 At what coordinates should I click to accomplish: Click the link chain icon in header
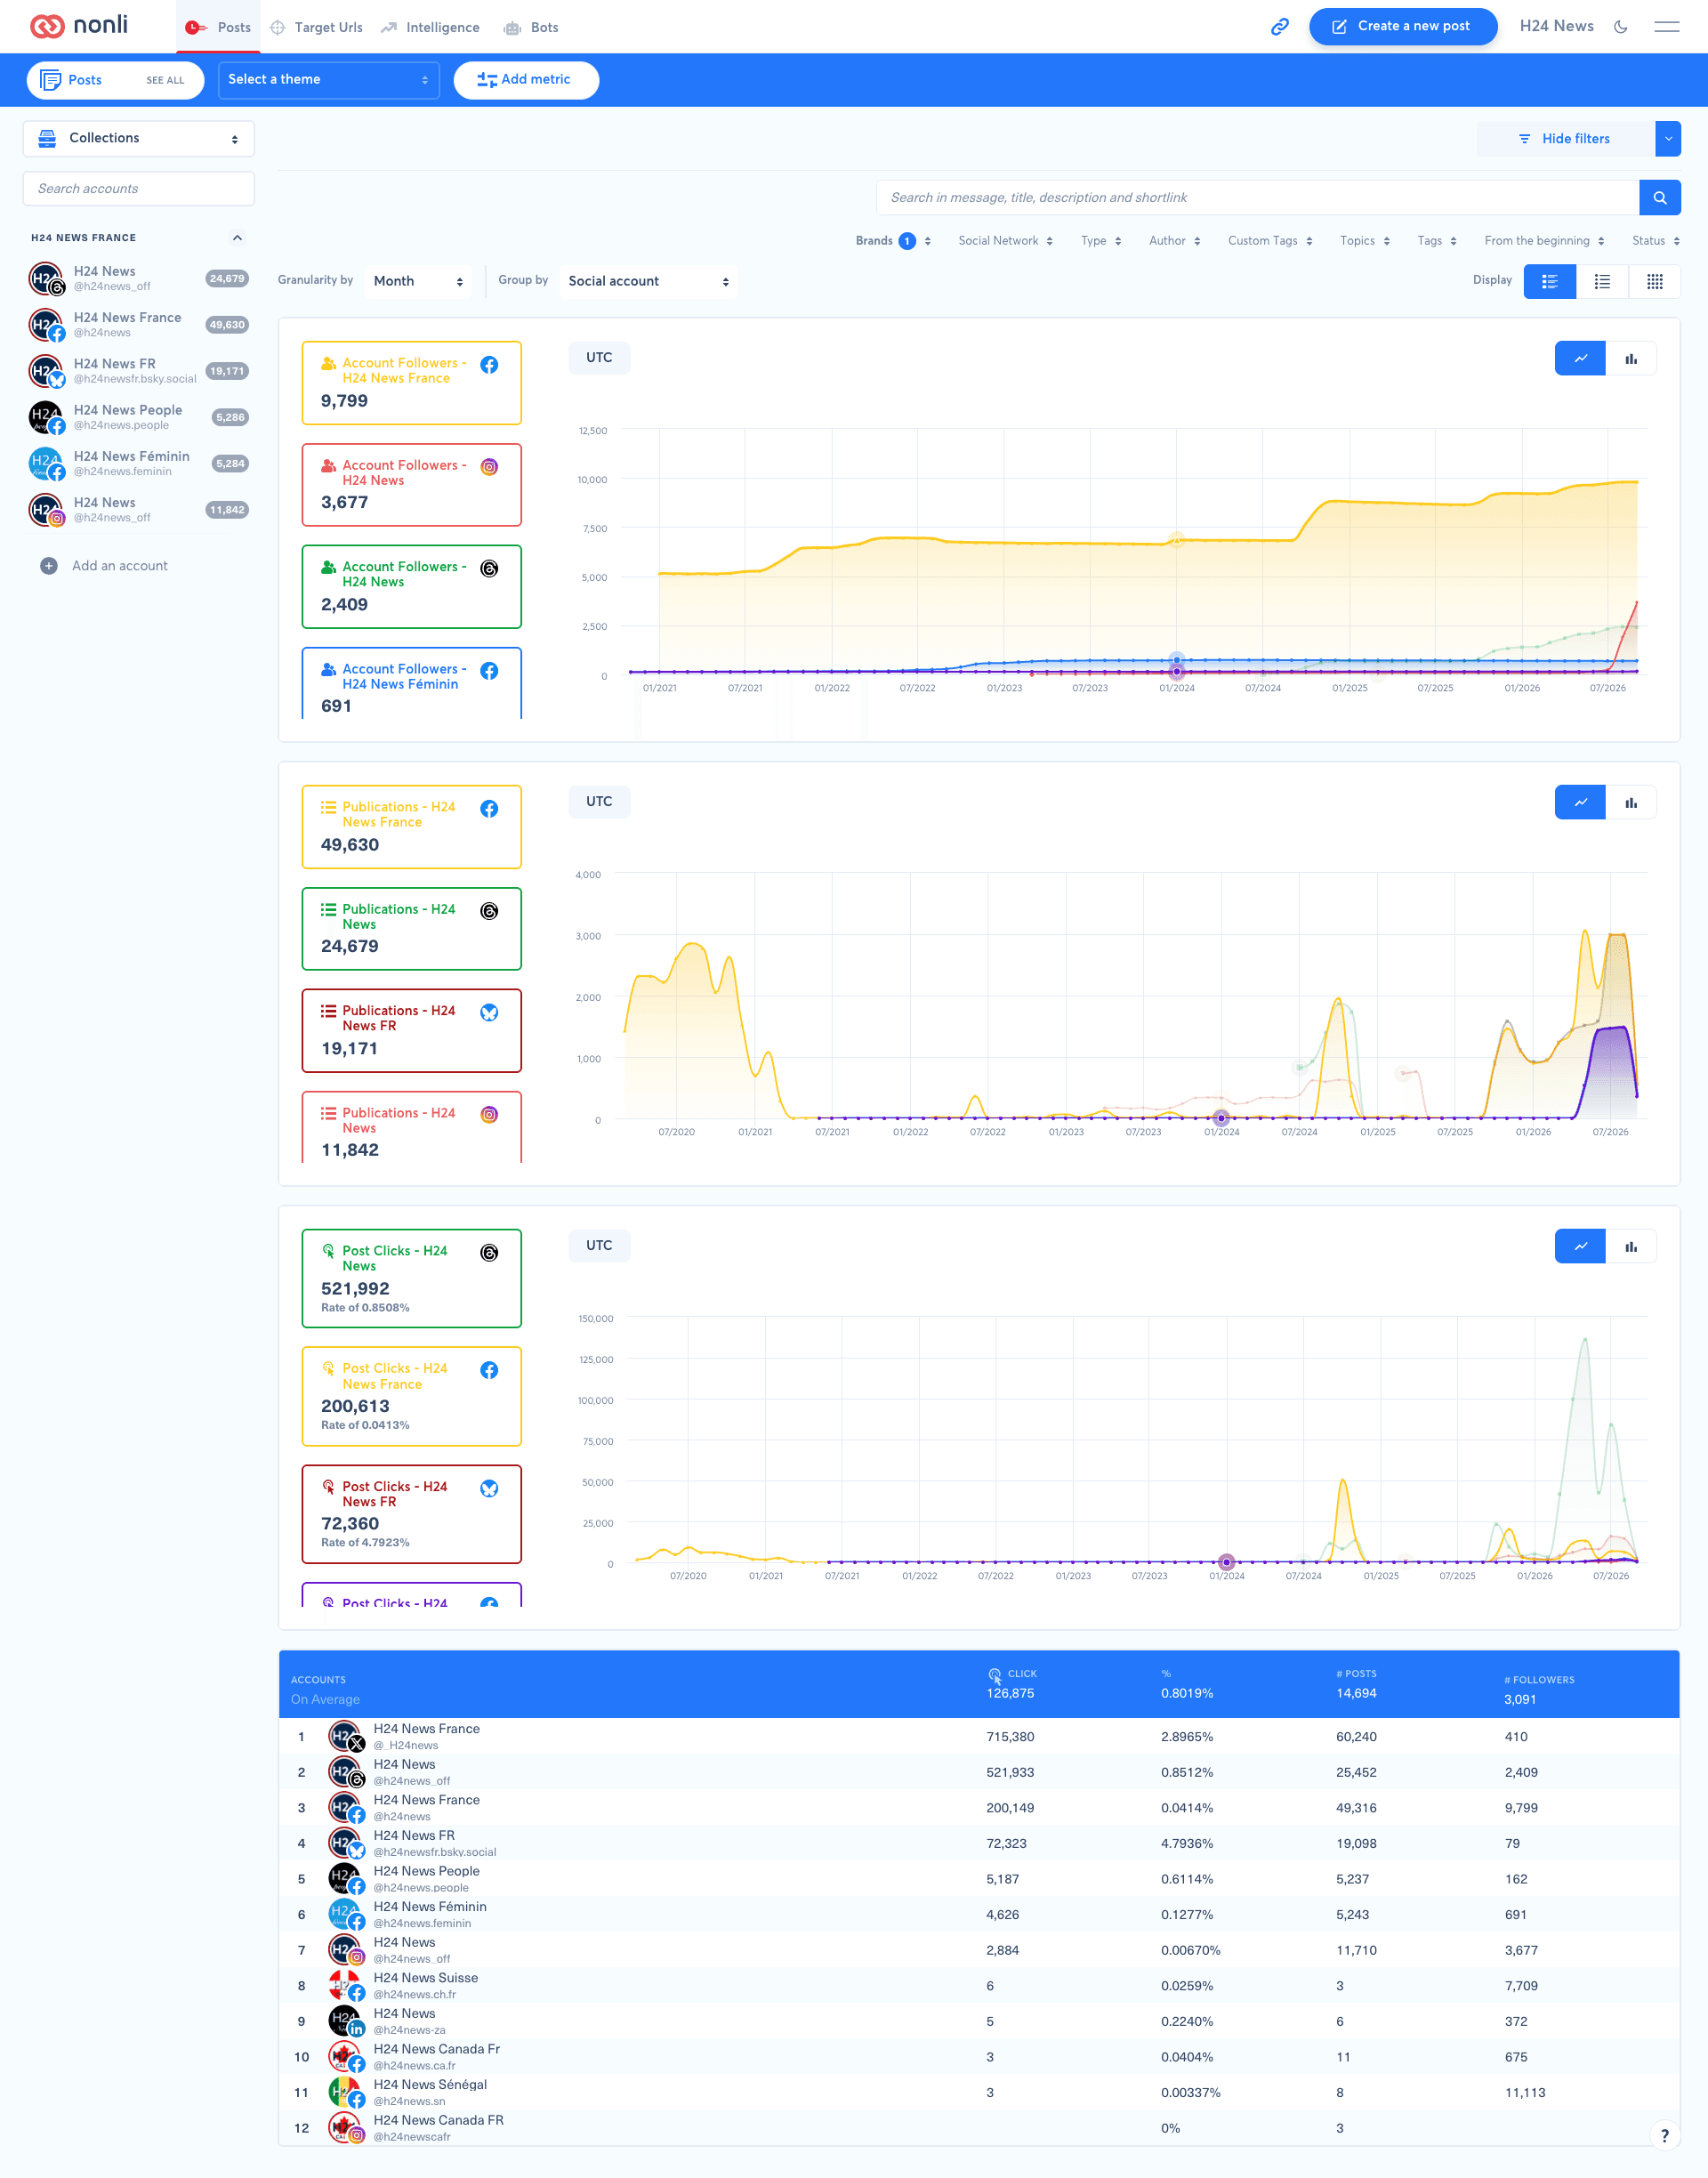point(1279,27)
